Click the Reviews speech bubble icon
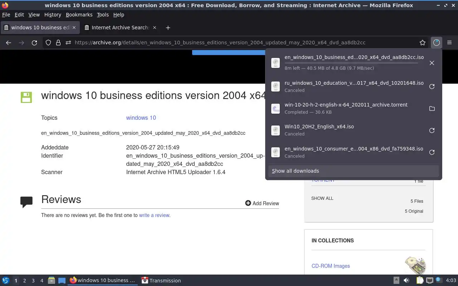The height and width of the screenshot is (286, 458). coord(26,202)
